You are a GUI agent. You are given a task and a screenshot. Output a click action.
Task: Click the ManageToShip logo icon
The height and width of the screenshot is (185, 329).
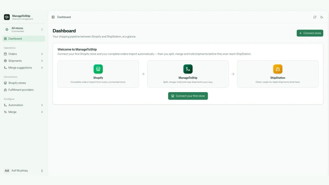pos(7,17)
